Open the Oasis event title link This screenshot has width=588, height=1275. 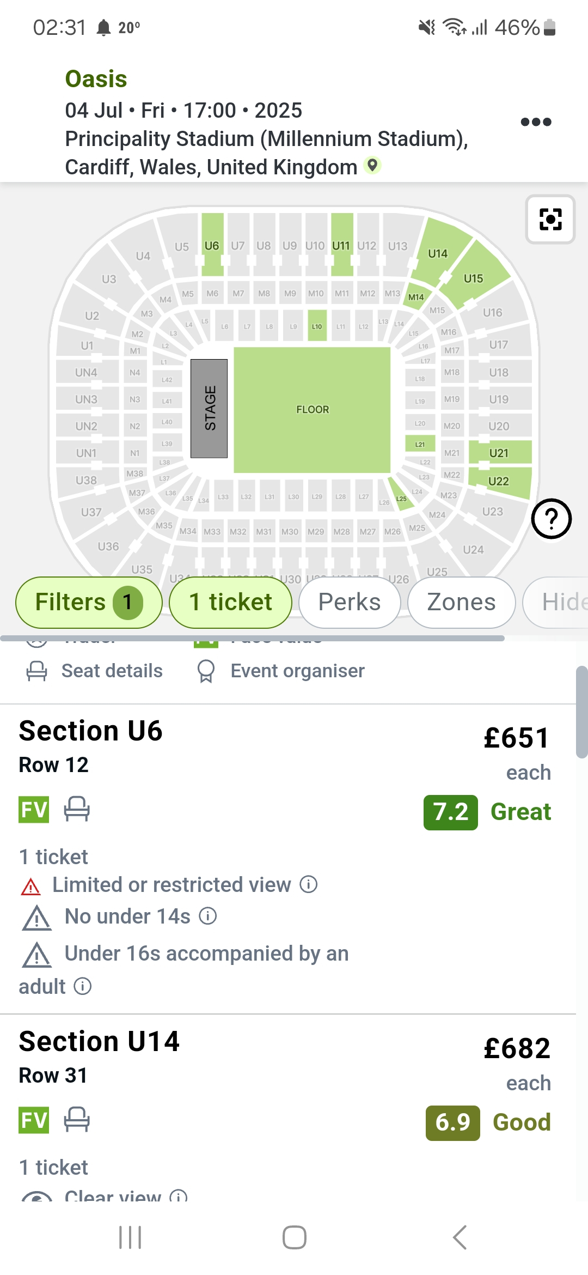[96, 79]
